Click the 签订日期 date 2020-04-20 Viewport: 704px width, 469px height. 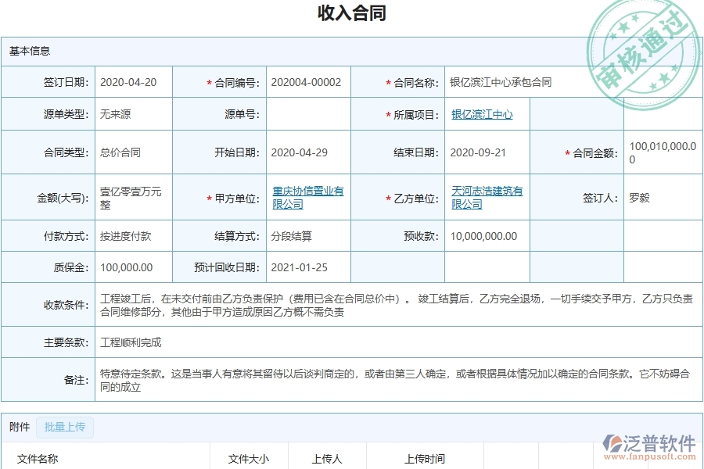point(128,81)
